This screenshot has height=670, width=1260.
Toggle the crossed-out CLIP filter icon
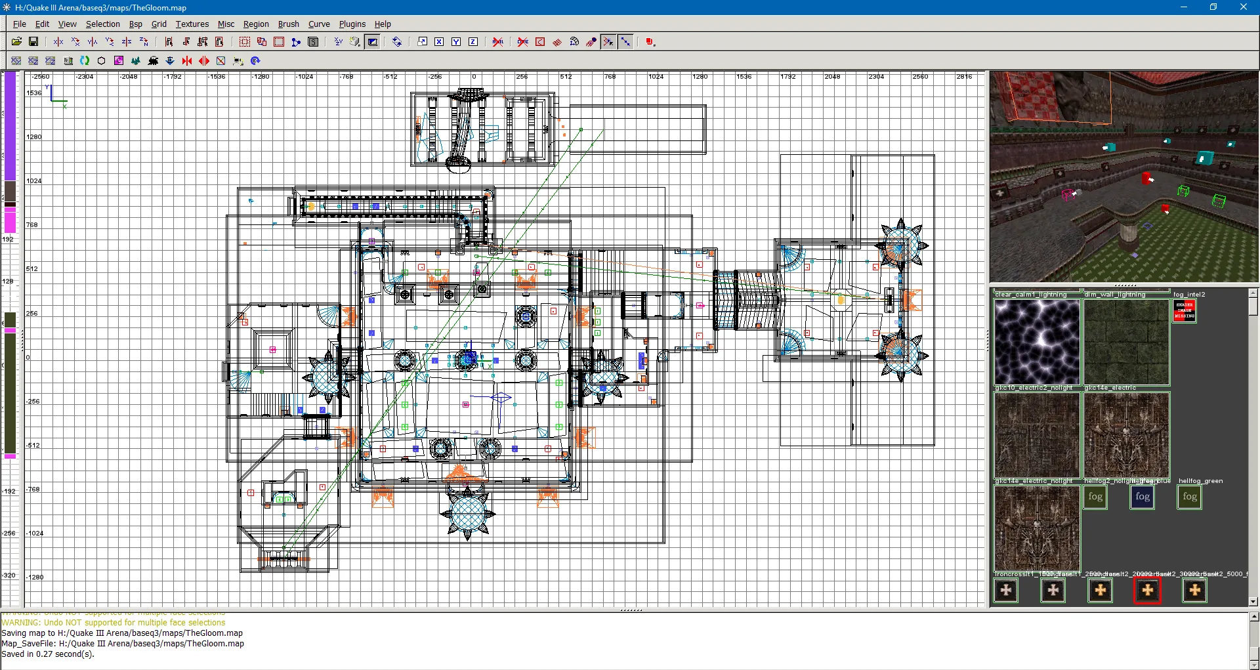click(523, 41)
